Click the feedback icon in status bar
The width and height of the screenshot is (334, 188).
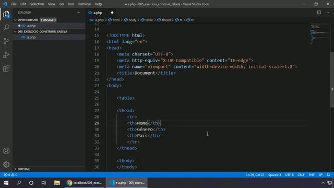(320, 175)
